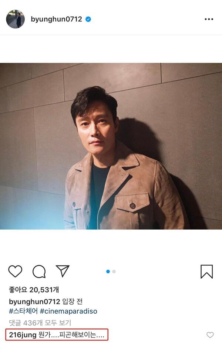The image size is (222, 343).
Task: Open the commenter profile 216jung
Action: pyautogui.click(x=23, y=335)
